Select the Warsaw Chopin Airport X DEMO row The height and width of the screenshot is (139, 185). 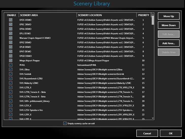(35, 38)
